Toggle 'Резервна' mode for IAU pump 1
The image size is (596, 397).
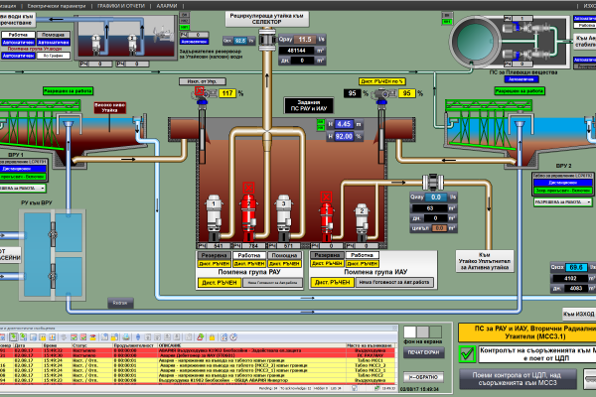327,255
